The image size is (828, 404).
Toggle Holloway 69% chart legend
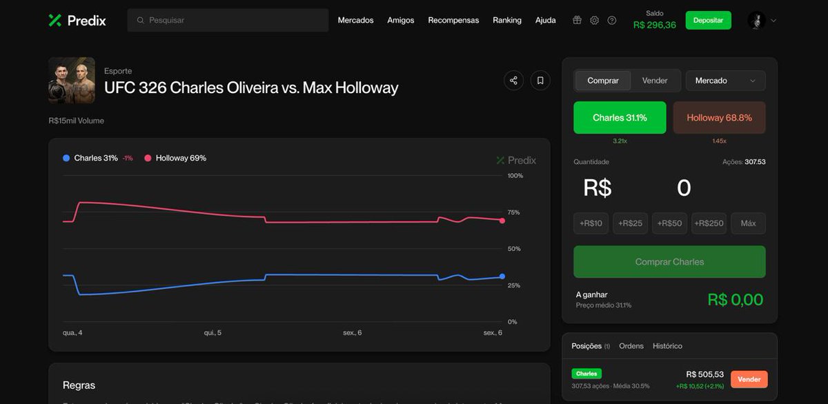[x=175, y=158]
